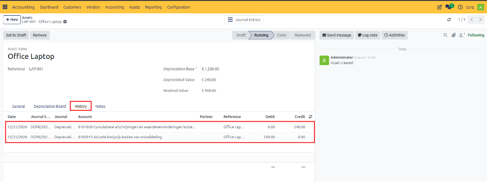487x182 pixels.
Task: Click Debit cell 240.00 in second row
Action: pyautogui.click(x=269, y=137)
